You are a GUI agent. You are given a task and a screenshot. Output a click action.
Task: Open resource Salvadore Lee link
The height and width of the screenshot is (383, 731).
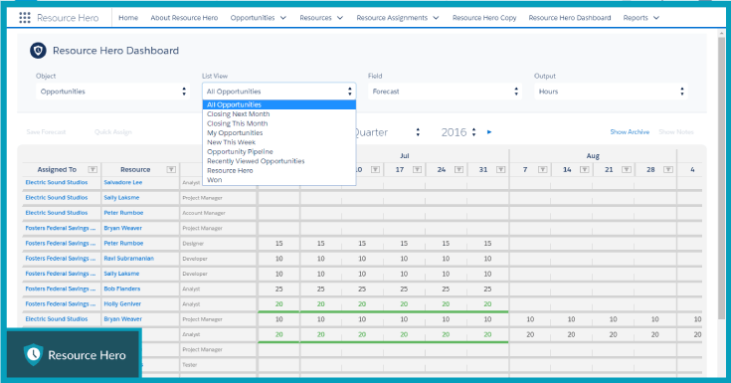pyautogui.click(x=123, y=182)
